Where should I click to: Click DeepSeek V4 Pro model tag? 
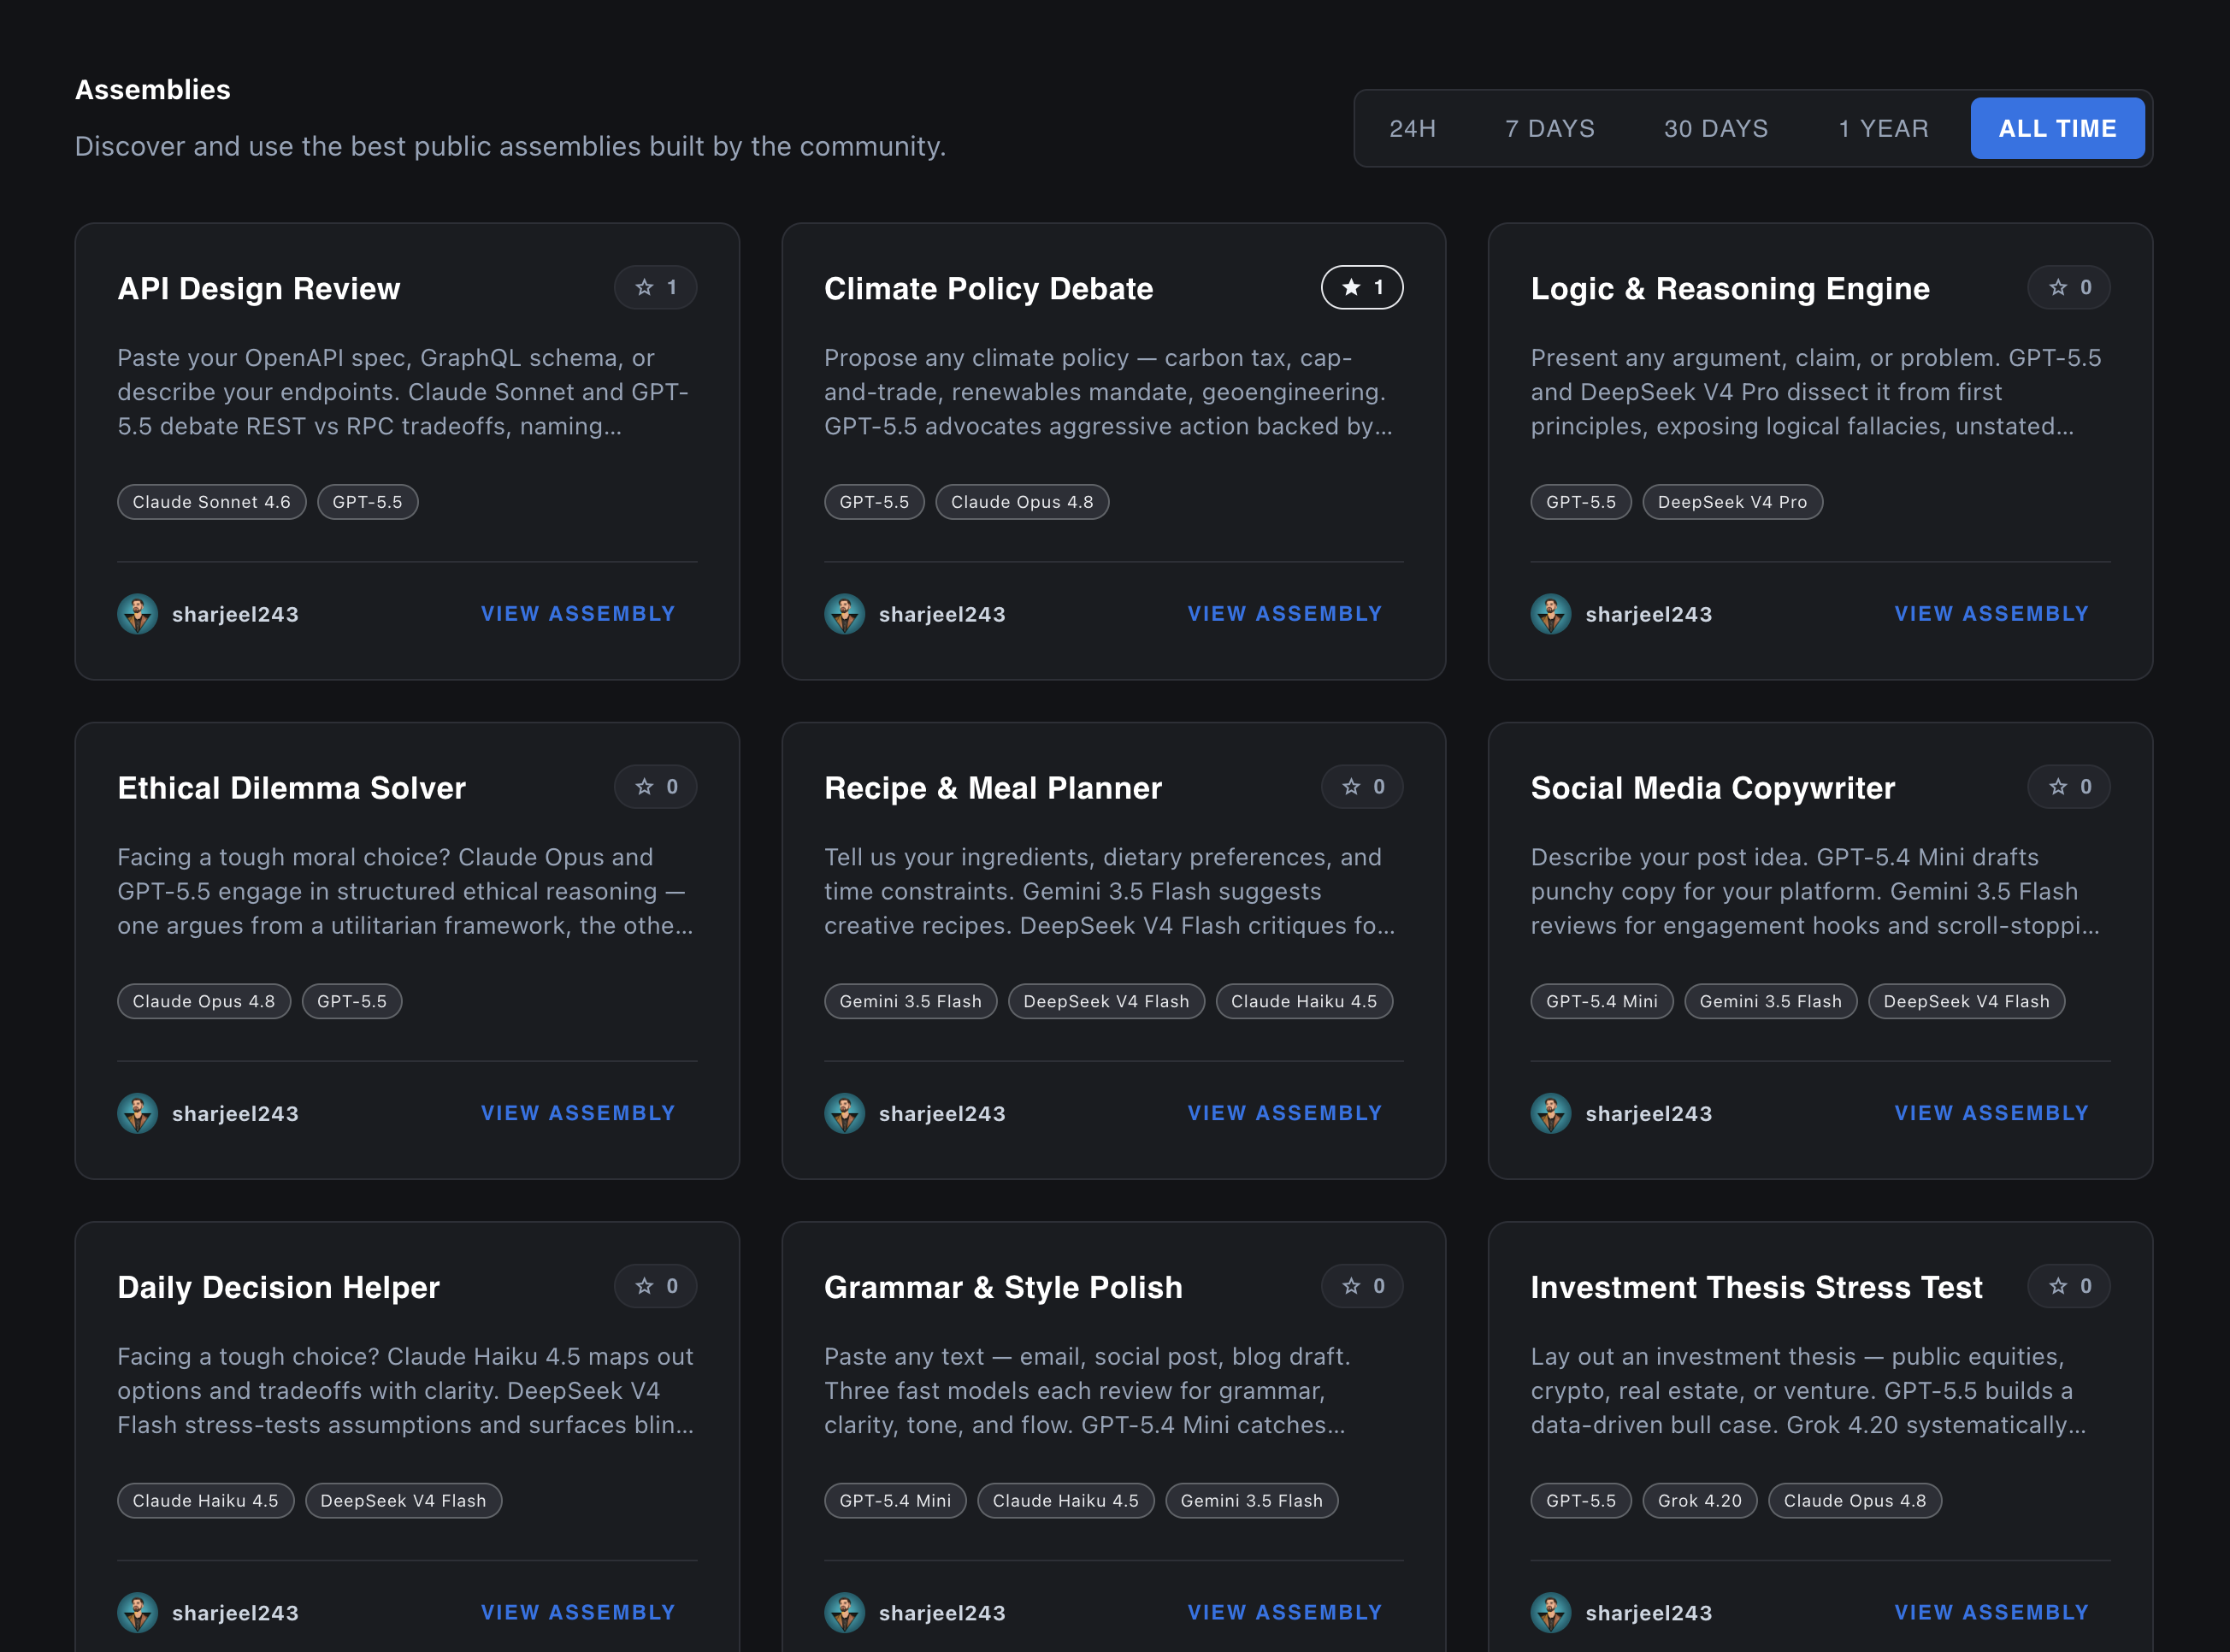(1732, 502)
